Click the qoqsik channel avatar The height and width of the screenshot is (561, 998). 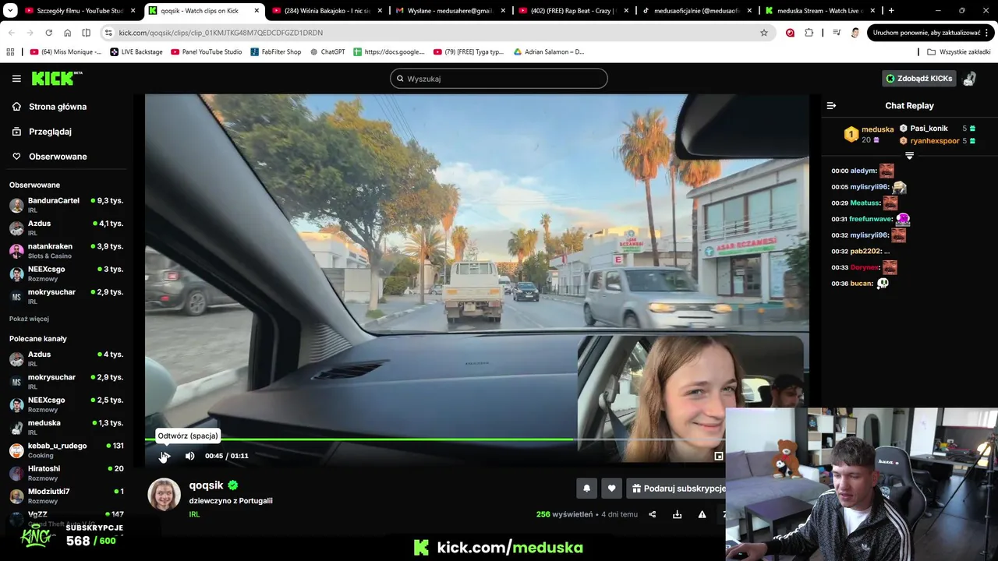point(164,495)
